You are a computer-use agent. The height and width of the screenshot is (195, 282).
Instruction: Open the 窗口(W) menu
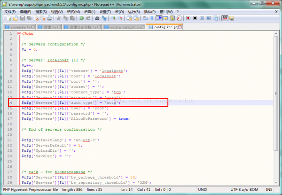point(166,12)
